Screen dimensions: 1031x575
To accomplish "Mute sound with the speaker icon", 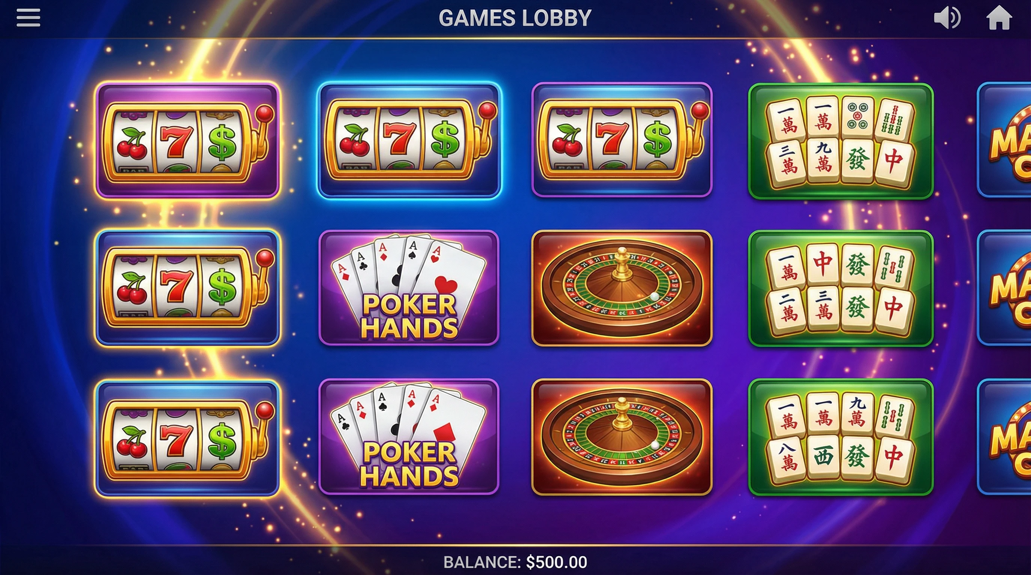I will [x=947, y=18].
